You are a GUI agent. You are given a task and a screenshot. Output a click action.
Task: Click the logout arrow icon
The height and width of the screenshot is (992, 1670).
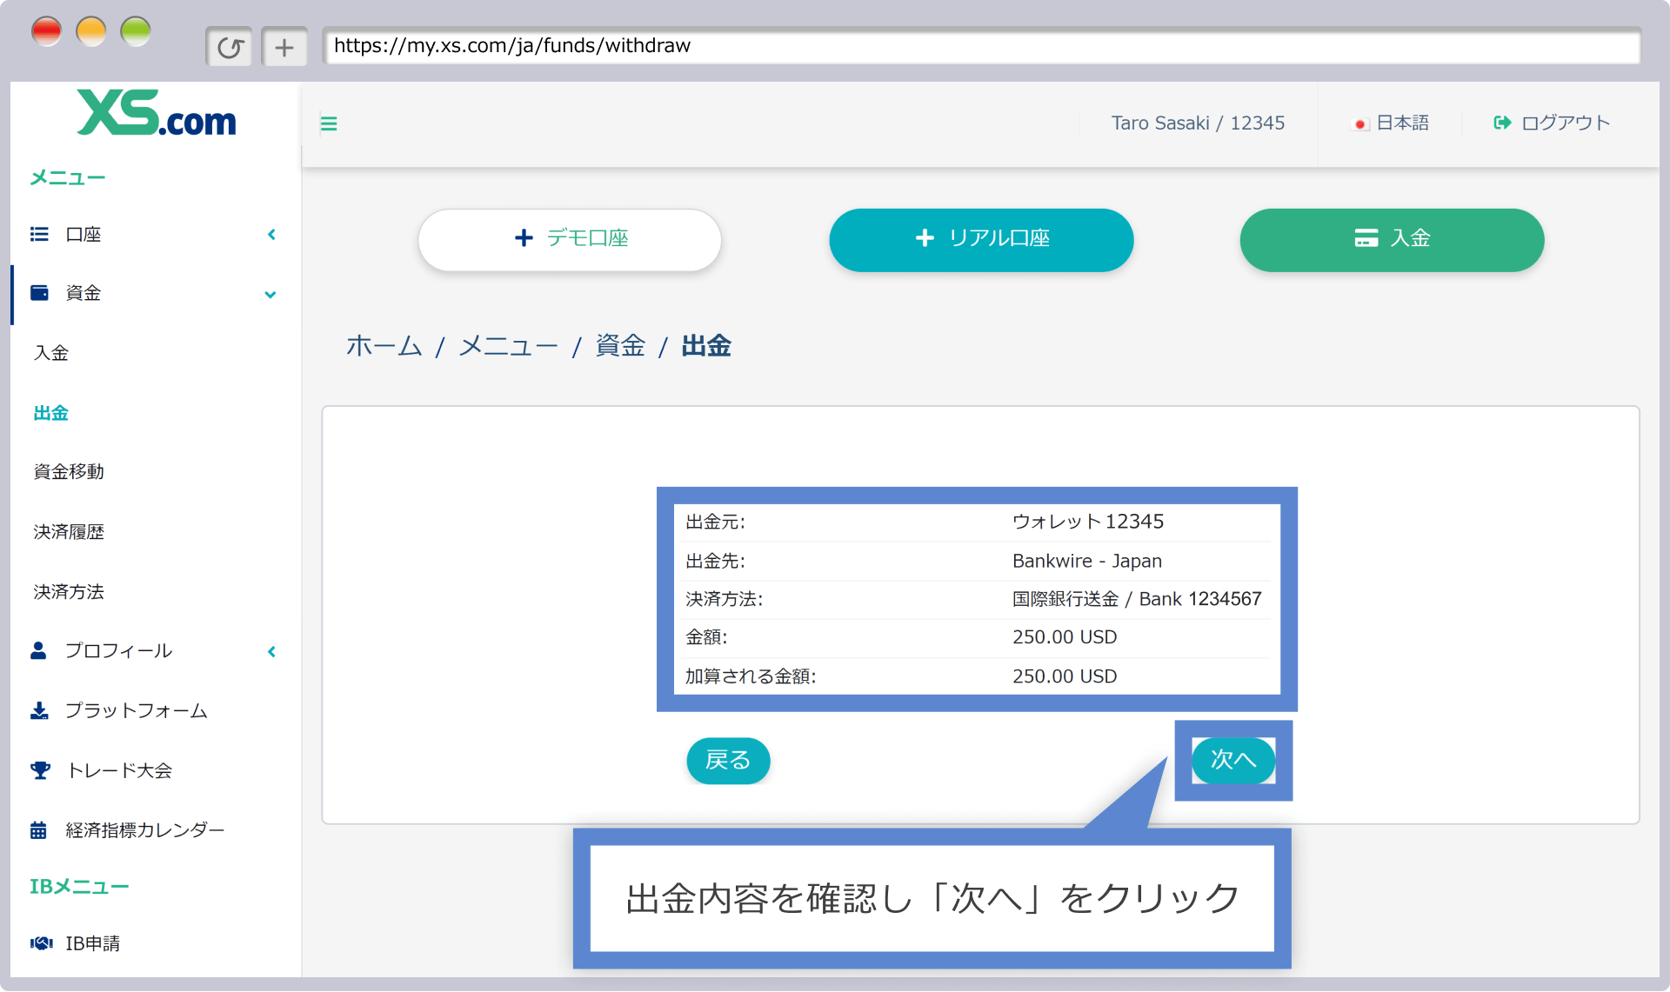(x=1502, y=123)
